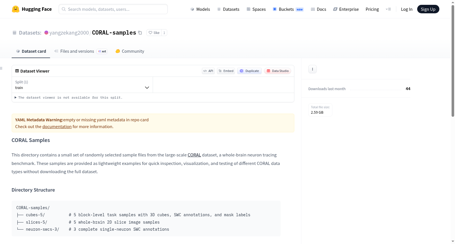Image resolution: width=455 pixels, height=244 pixels.
Task: Open Spaces in the top navigation
Action: [256, 9]
